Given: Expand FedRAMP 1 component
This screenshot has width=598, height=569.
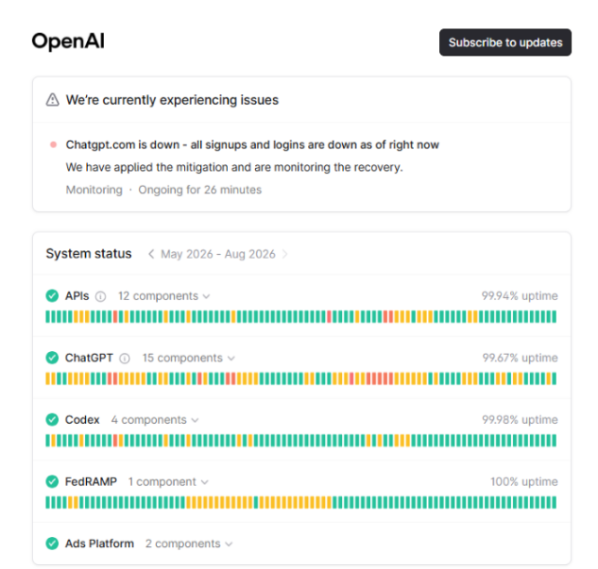Looking at the screenshot, I should coord(168,482).
